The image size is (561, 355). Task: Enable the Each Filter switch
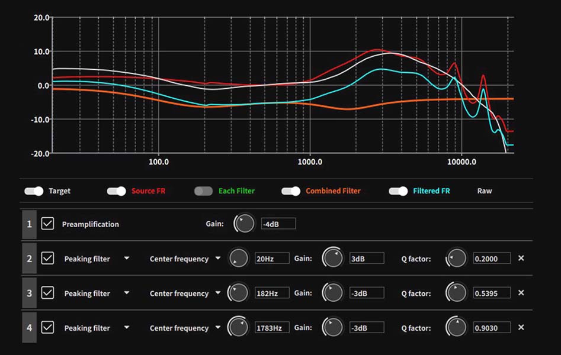203,191
